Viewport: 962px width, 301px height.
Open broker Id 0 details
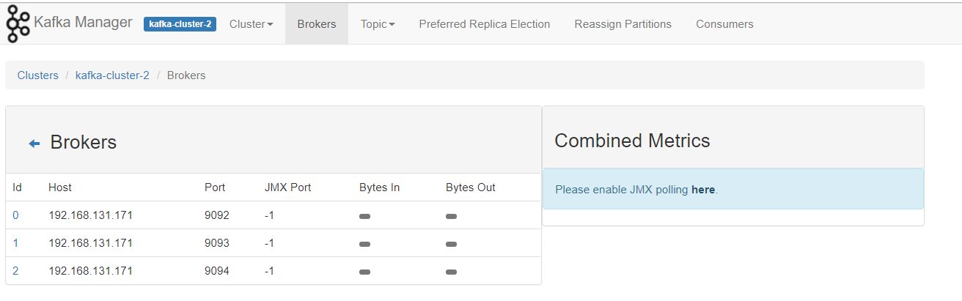coord(15,215)
